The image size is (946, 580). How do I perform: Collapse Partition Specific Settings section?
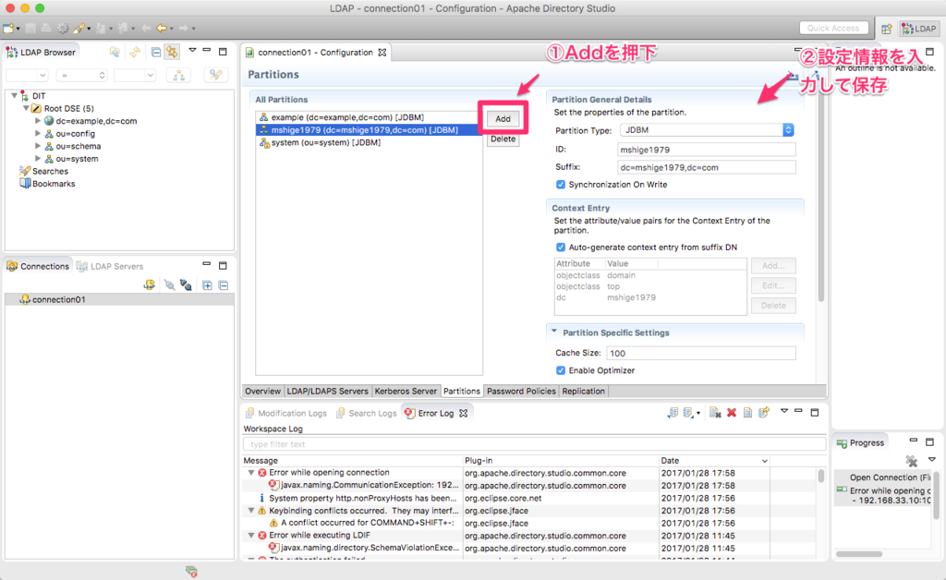554,332
